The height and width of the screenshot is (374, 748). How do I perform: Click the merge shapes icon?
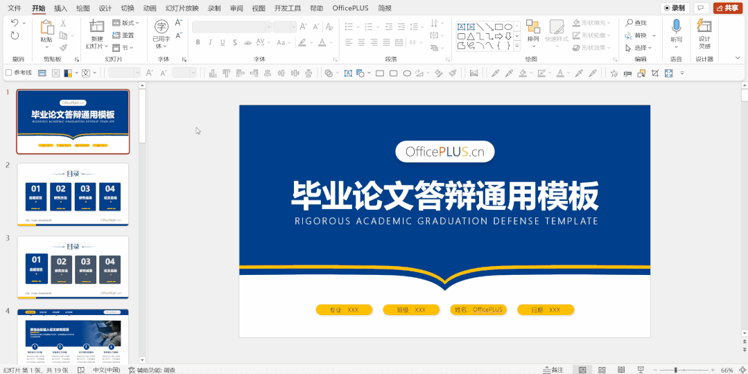coord(329,73)
